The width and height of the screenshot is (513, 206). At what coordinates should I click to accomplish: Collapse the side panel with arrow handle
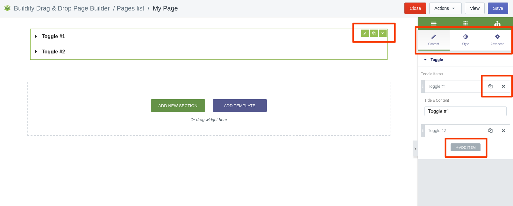[x=415, y=149]
